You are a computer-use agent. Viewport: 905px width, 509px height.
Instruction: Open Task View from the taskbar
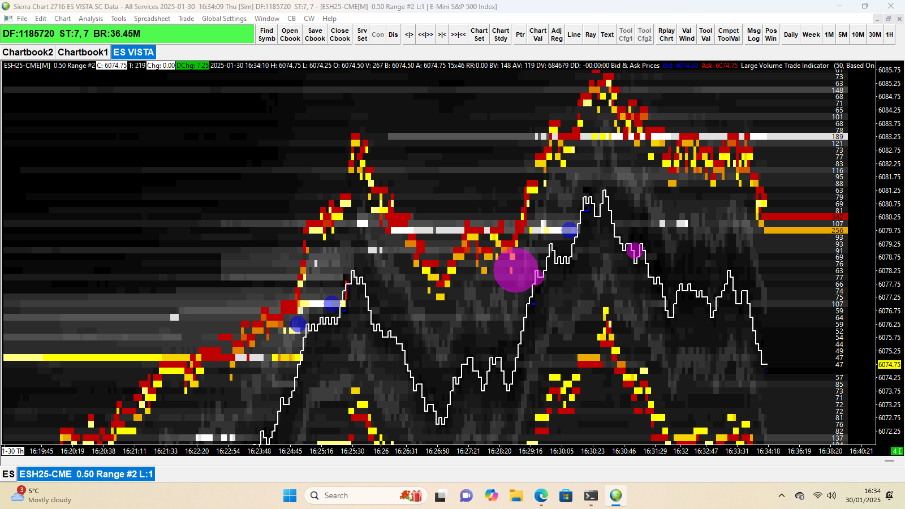(x=441, y=496)
